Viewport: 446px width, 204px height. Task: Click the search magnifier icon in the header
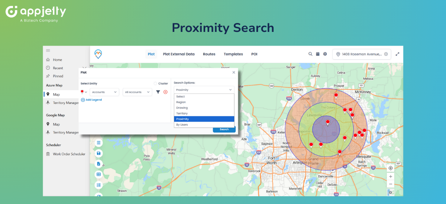point(310,54)
